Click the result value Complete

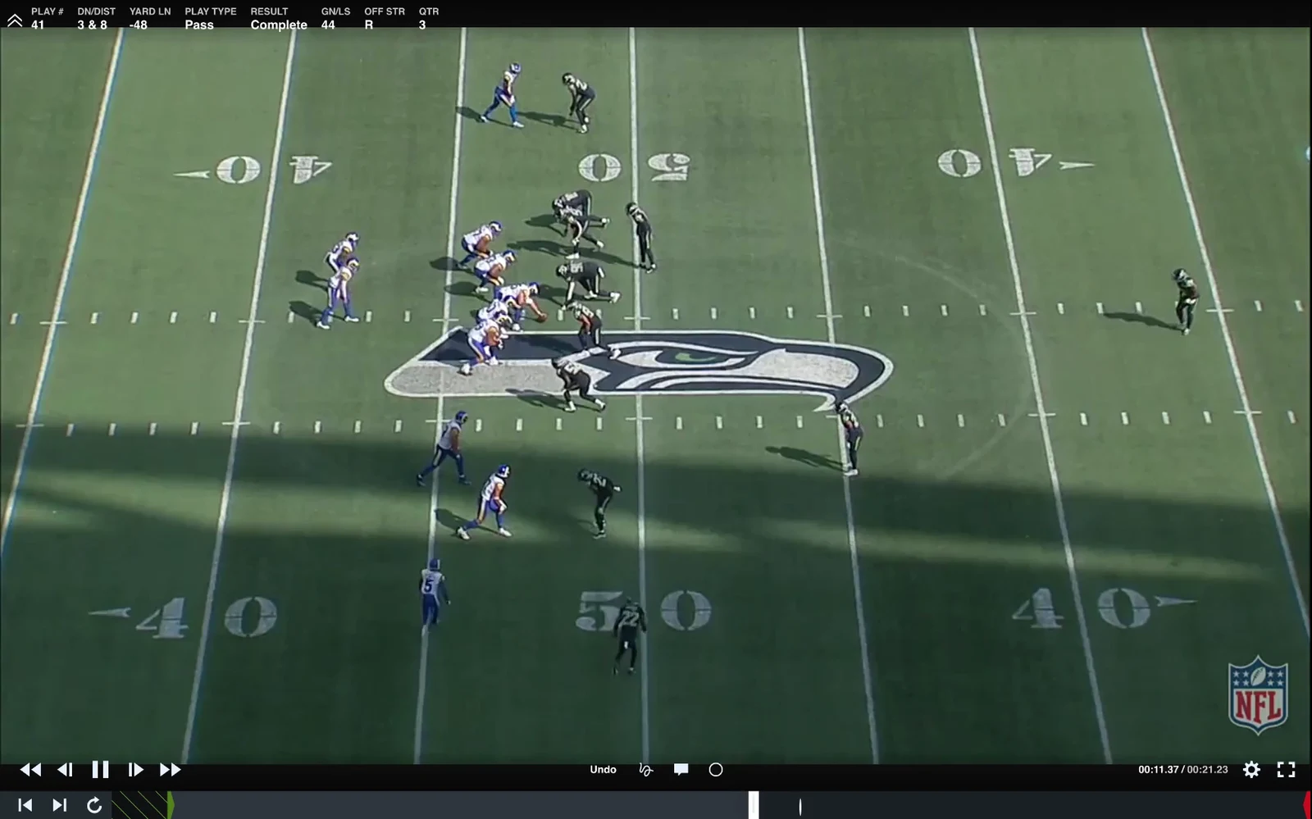pyautogui.click(x=279, y=25)
